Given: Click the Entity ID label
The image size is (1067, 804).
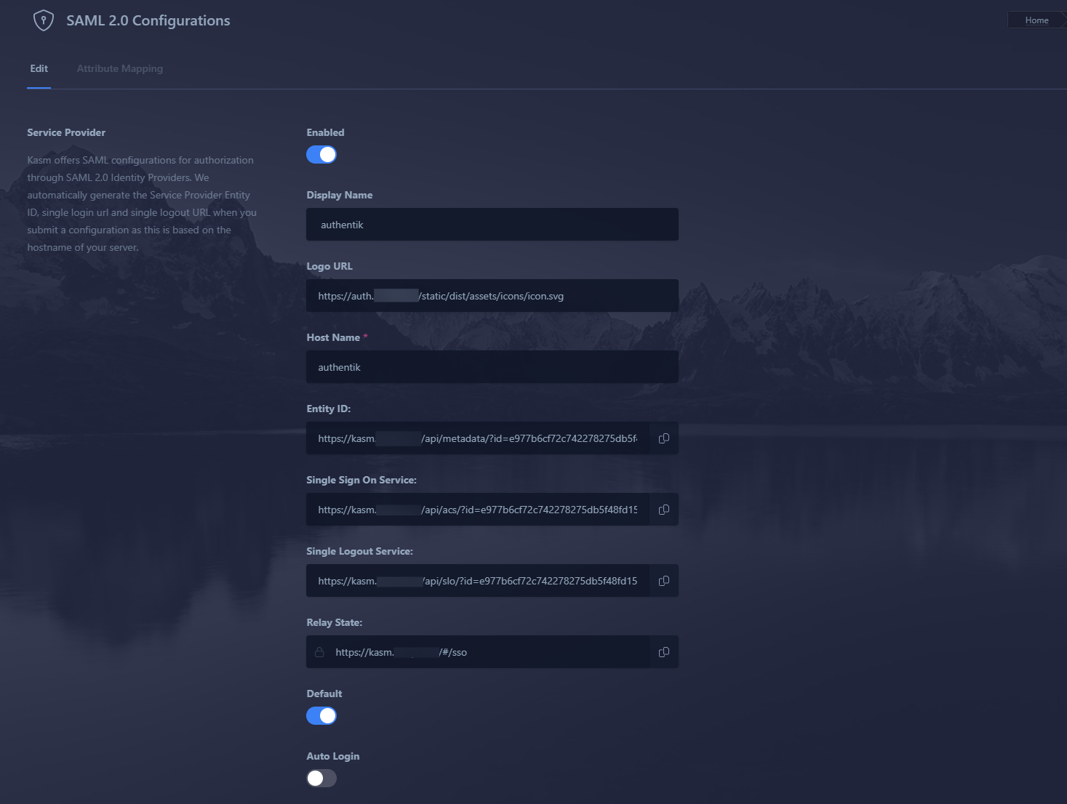Looking at the screenshot, I should click(x=329, y=409).
